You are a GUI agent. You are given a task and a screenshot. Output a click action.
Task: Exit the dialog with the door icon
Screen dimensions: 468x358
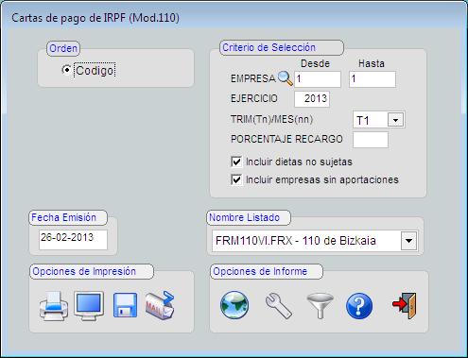pos(405,305)
